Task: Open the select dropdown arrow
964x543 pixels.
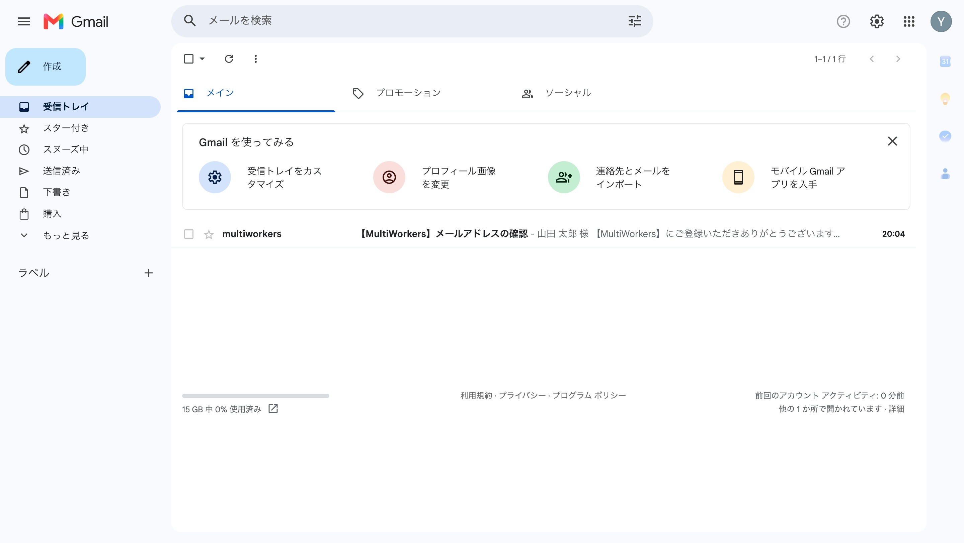Action: 202,59
